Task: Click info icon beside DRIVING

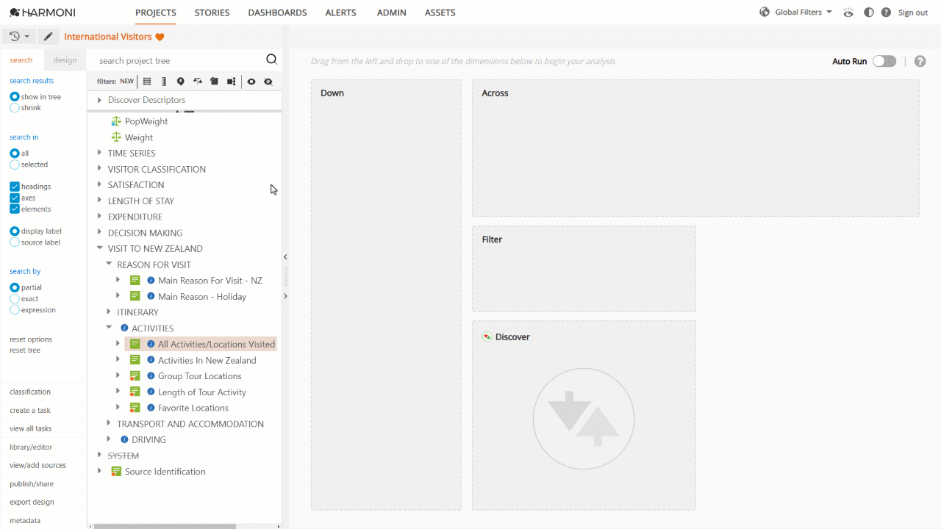Action: (x=124, y=439)
